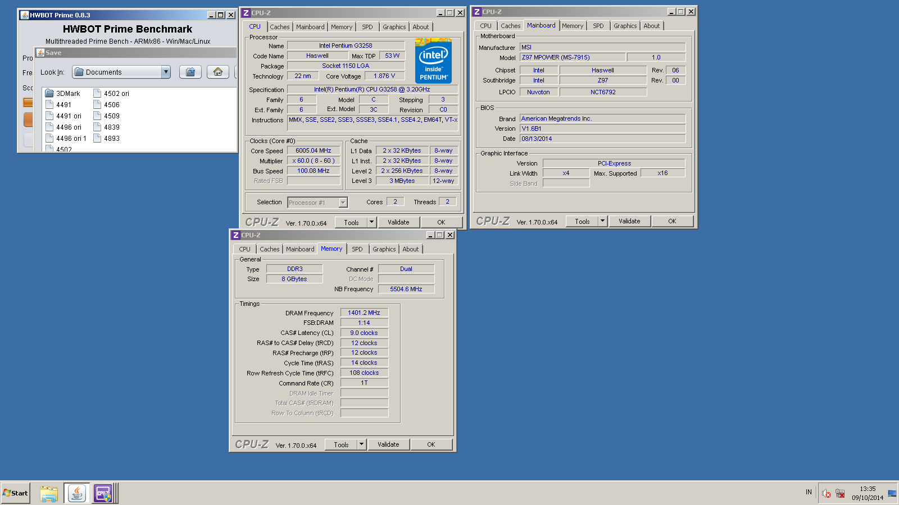Open SPD tab in CPU-Z Mainboard window
This screenshot has width=899, height=505.
[598, 26]
